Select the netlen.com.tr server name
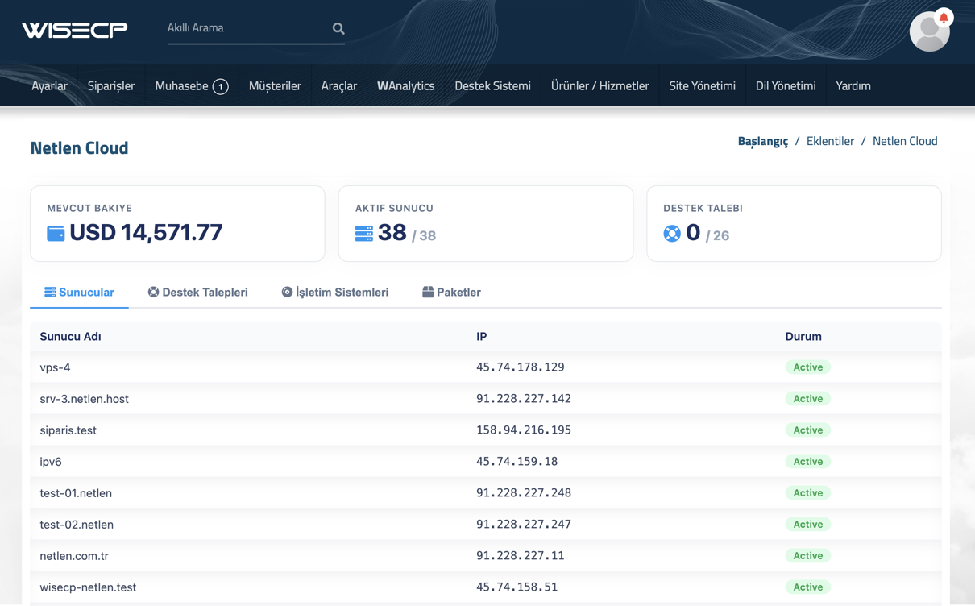This screenshot has width=975, height=606. (74, 556)
